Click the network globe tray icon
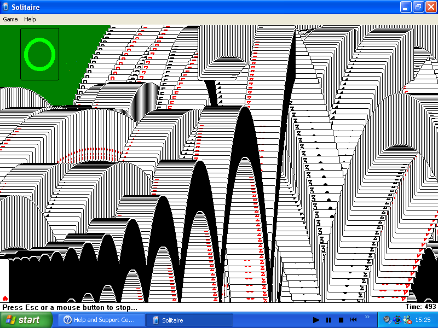 click(x=397, y=320)
